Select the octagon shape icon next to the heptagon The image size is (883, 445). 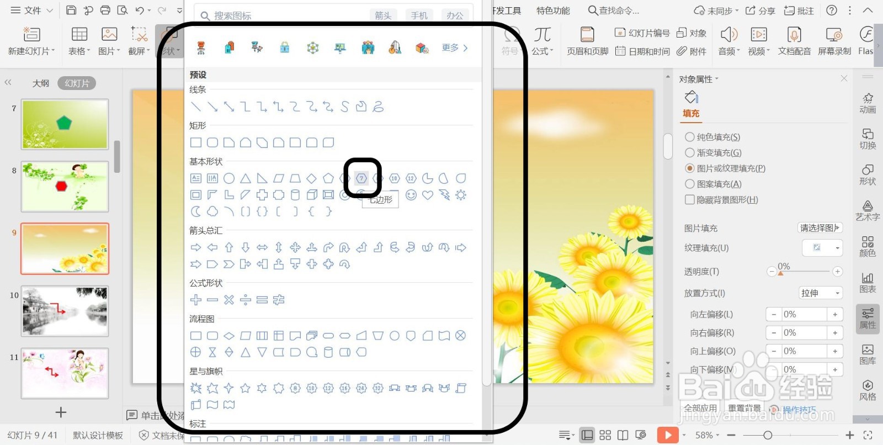378,178
